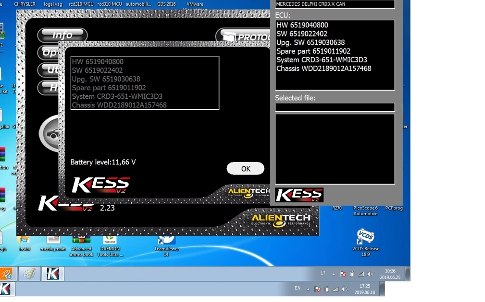Click the Info button in Kess window
The width and height of the screenshot is (485, 302).
(62, 35)
